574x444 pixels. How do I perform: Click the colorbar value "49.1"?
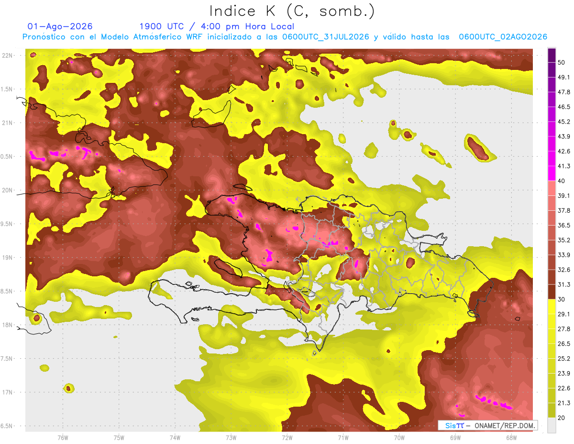563,77
